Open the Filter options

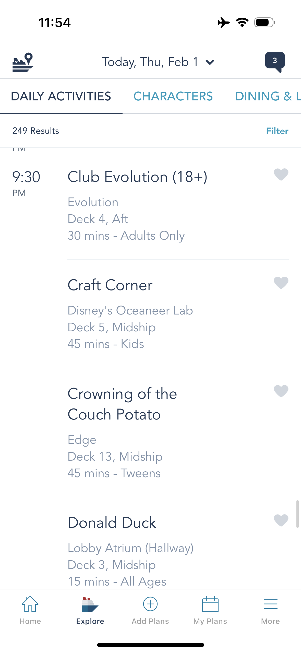pos(277,131)
